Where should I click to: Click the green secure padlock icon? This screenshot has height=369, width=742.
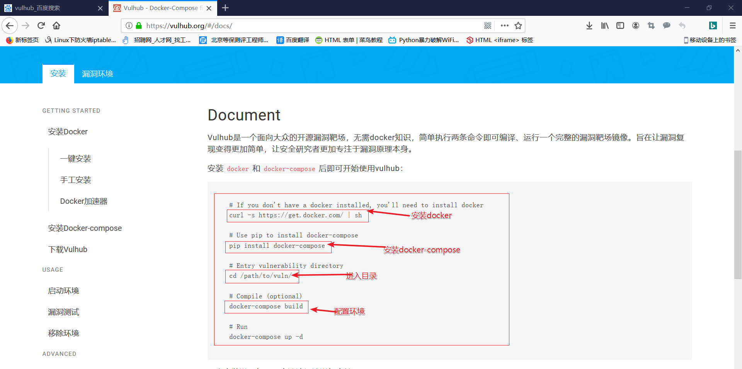pyautogui.click(x=139, y=26)
